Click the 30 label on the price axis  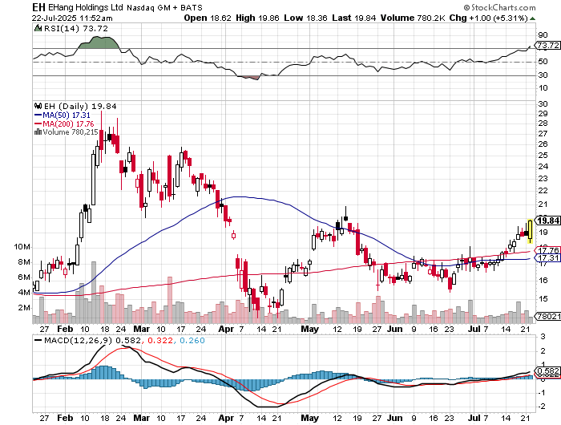pos(543,103)
